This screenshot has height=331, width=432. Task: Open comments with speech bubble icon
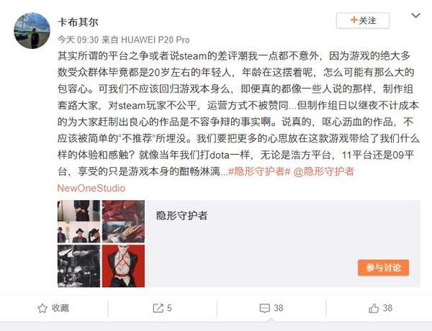265,308
